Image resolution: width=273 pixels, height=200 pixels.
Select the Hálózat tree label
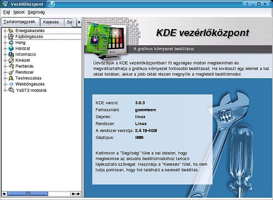click(23, 48)
